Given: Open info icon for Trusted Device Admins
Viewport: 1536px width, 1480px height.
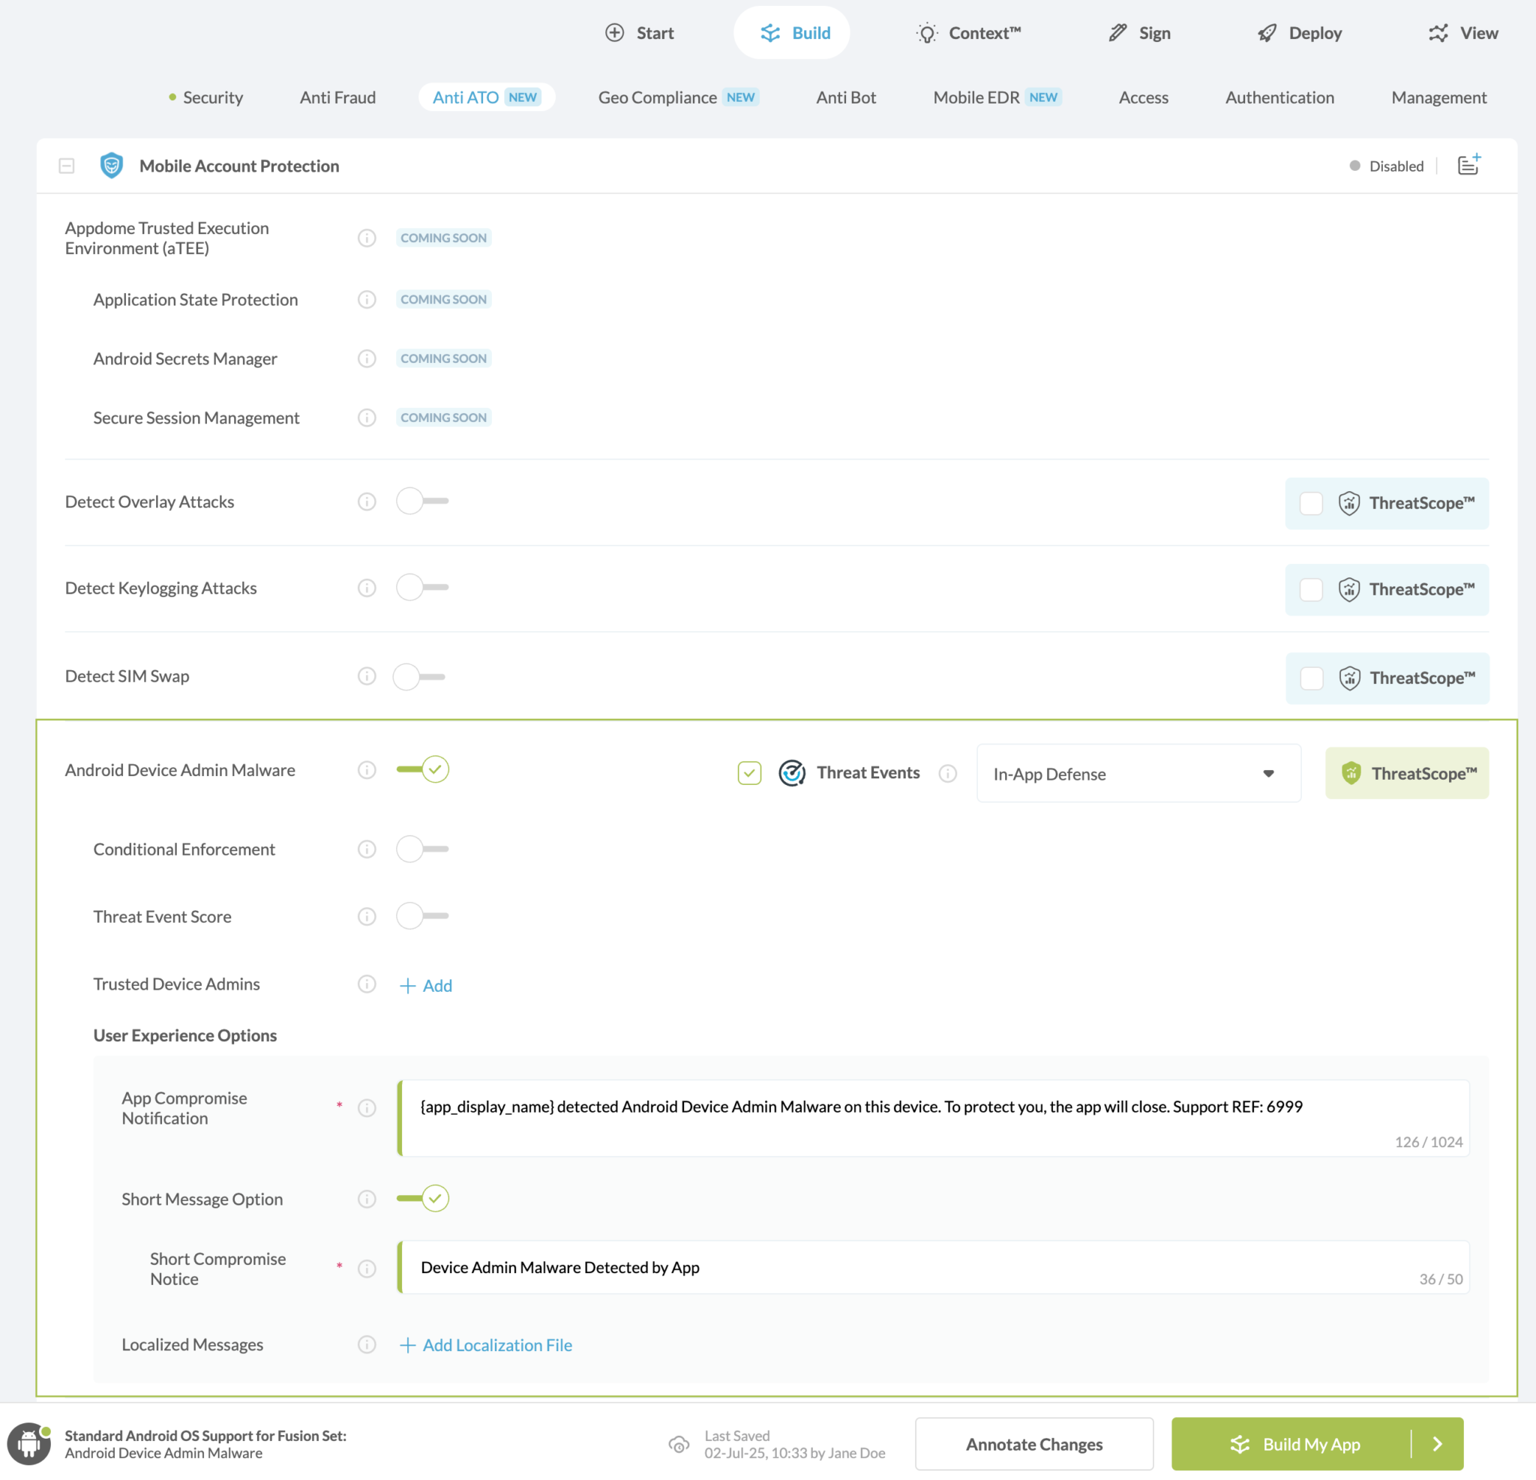Looking at the screenshot, I should click(x=367, y=984).
